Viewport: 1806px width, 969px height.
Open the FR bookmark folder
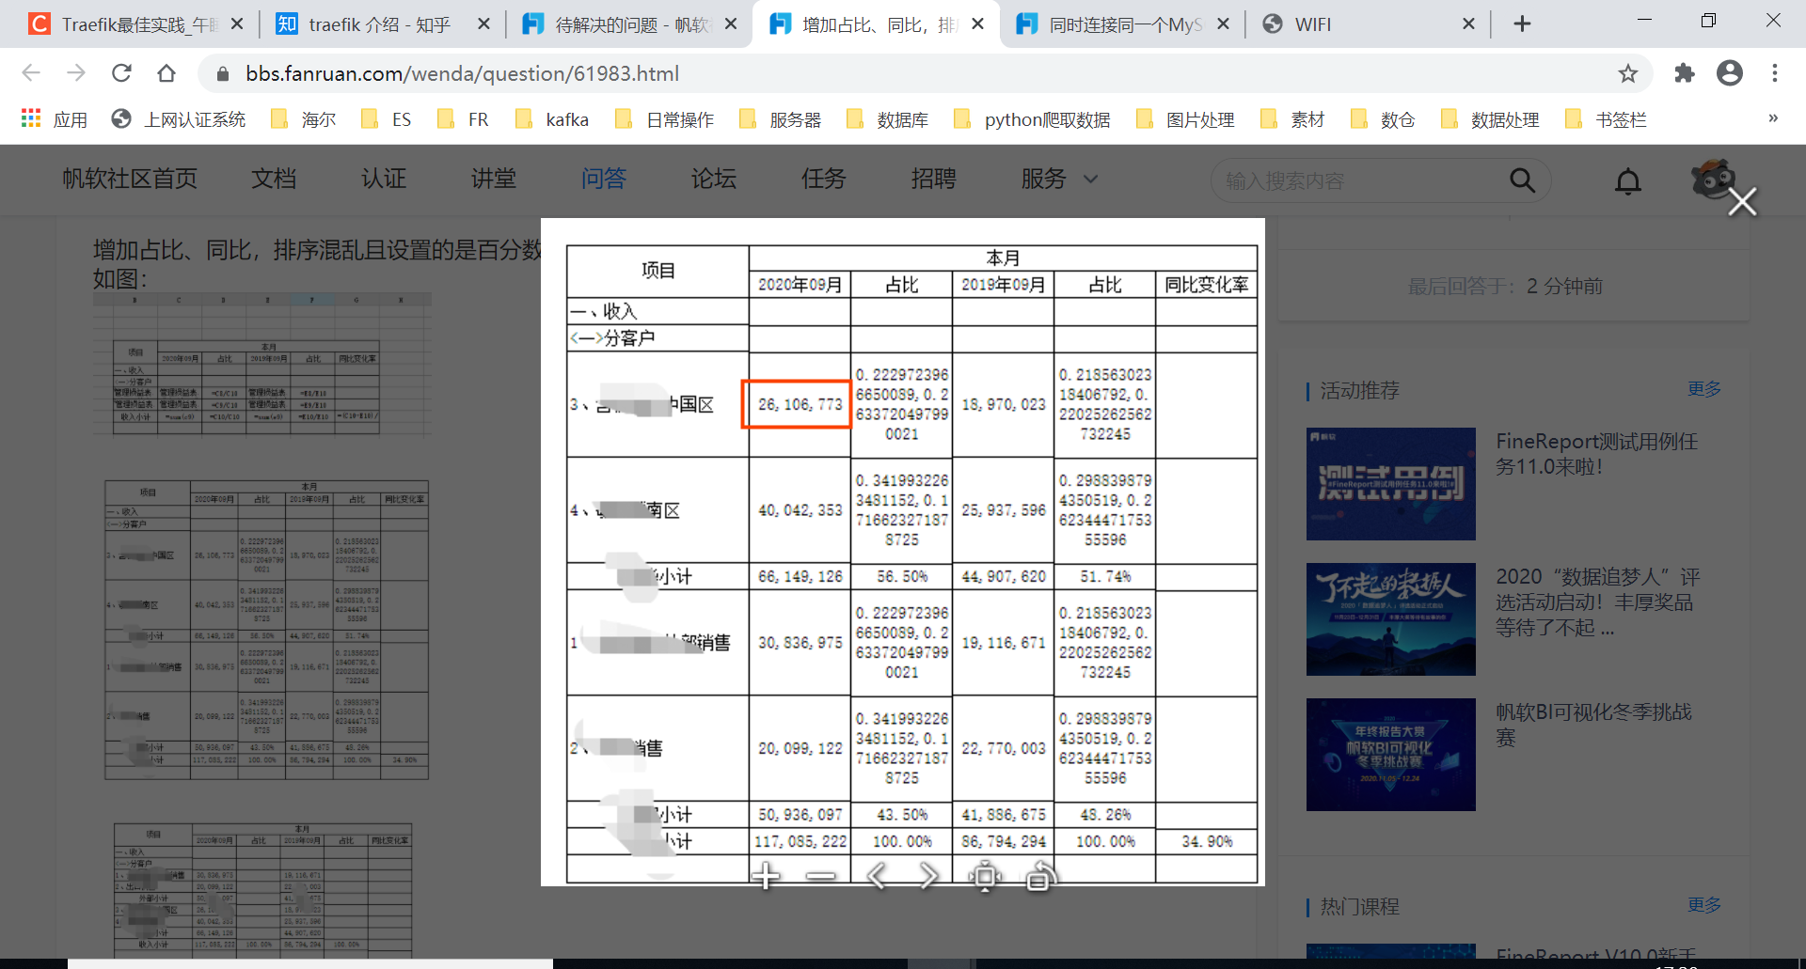pos(463,119)
